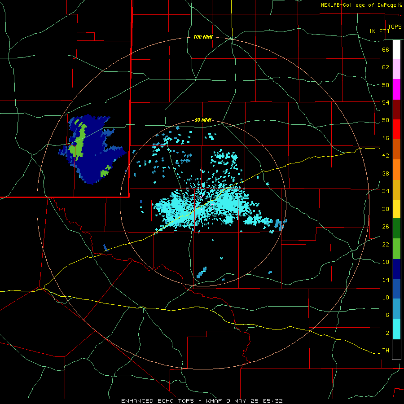Click the magenta legend swatch
404x404 pixels.
pos(396,89)
